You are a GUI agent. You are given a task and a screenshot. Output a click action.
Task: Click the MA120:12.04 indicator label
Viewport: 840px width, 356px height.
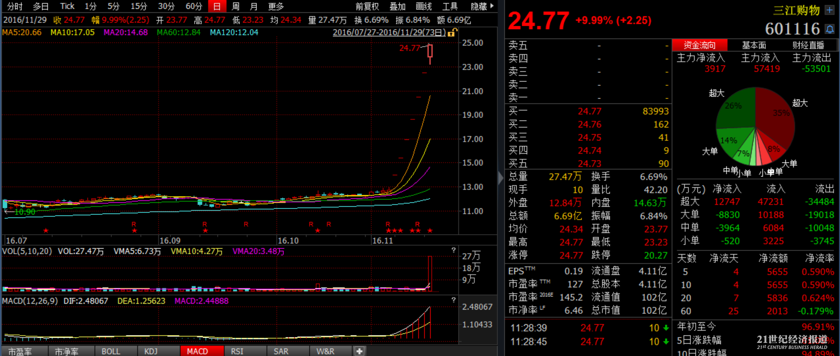click(234, 32)
